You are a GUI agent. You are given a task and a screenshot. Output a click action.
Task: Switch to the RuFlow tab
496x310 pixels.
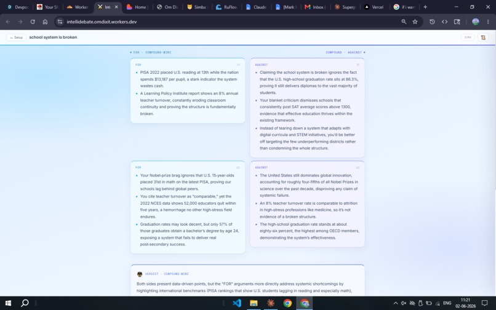pos(227,7)
